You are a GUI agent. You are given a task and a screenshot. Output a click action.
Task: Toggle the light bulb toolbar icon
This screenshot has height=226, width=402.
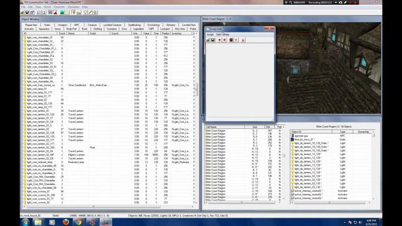74,13
